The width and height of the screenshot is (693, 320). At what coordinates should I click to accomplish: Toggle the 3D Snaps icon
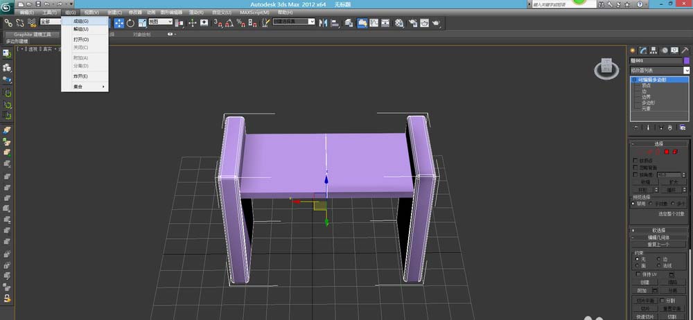click(218, 23)
